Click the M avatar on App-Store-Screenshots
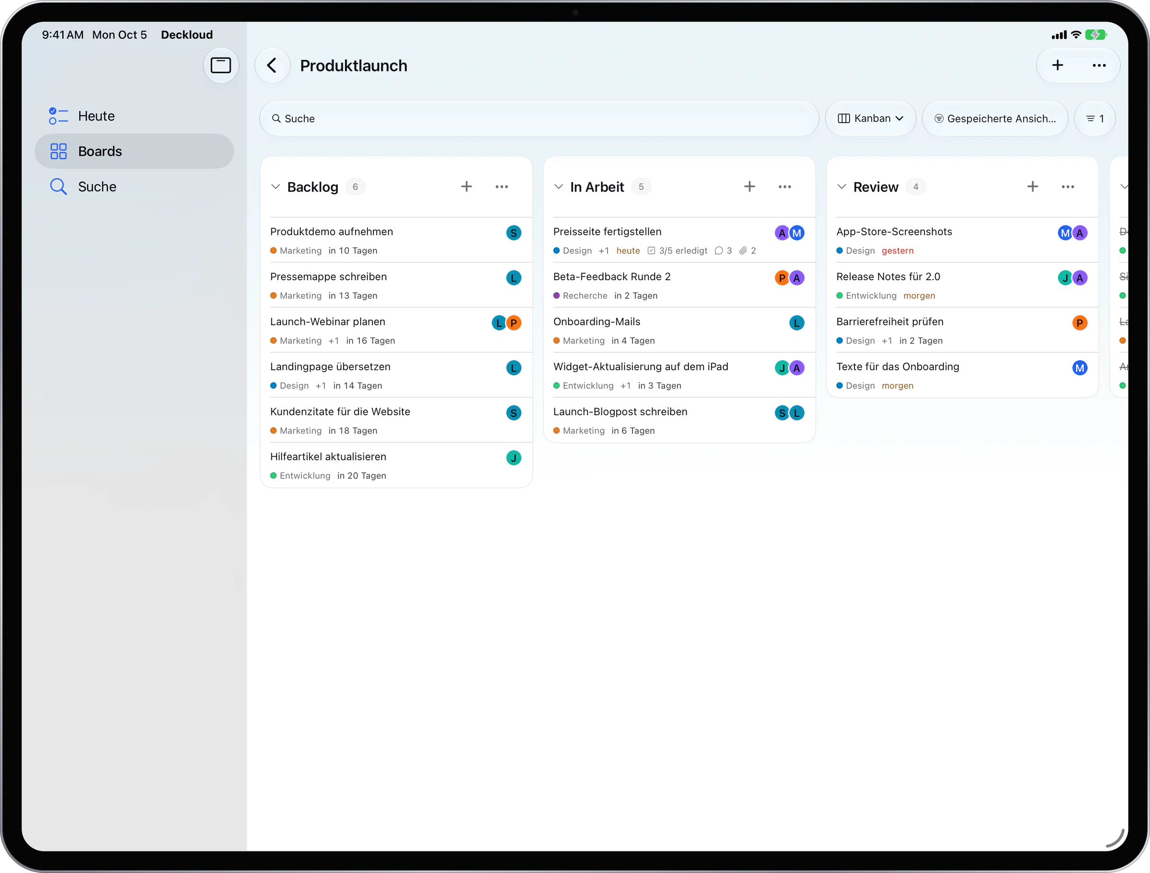The image size is (1150, 873). pos(1065,233)
